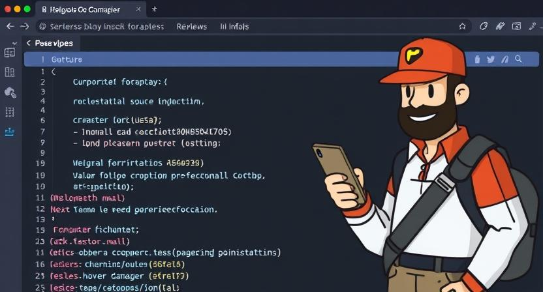Click the grid-dots icon in left sidebar
The width and height of the screenshot is (543, 292).
10,112
